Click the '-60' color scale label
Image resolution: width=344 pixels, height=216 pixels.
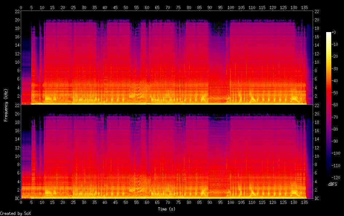(x=335, y=105)
